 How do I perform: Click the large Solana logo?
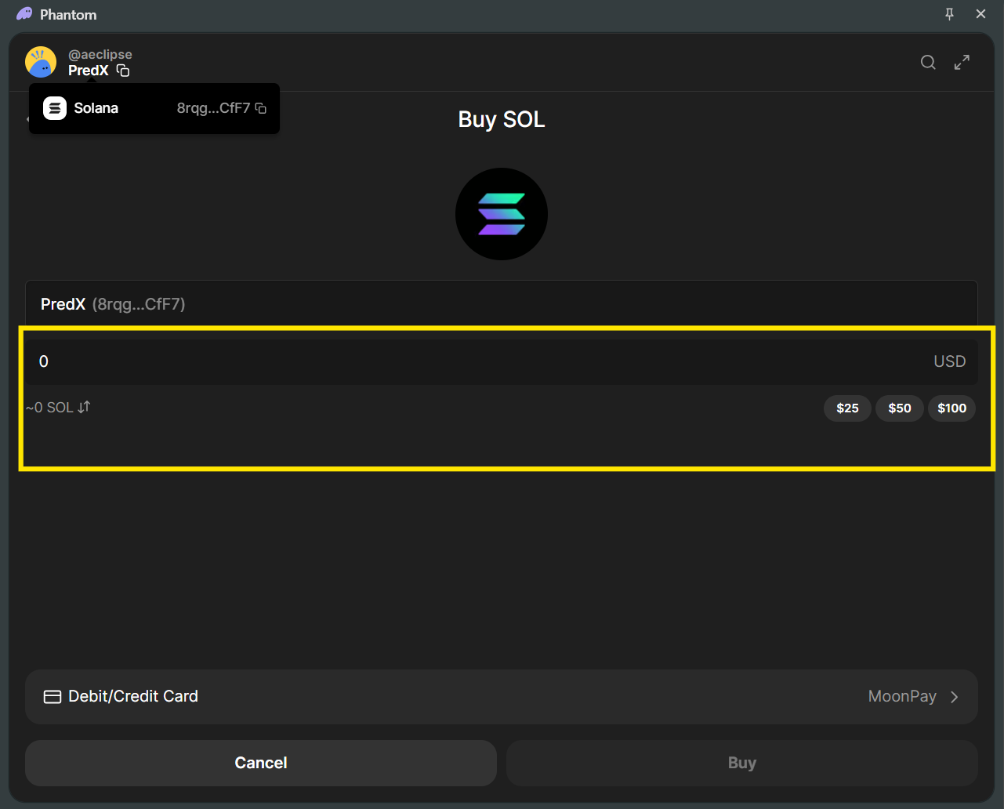(x=502, y=214)
